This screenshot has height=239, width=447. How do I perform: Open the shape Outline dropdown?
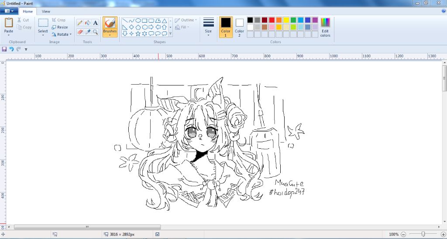(186, 20)
